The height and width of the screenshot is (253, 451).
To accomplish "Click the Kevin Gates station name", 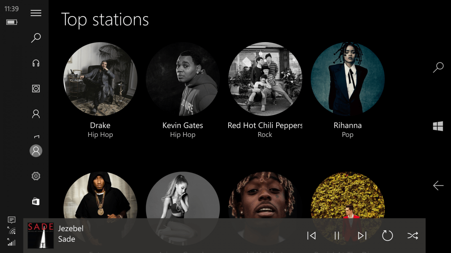I will pyautogui.click(x=183, y=126).
